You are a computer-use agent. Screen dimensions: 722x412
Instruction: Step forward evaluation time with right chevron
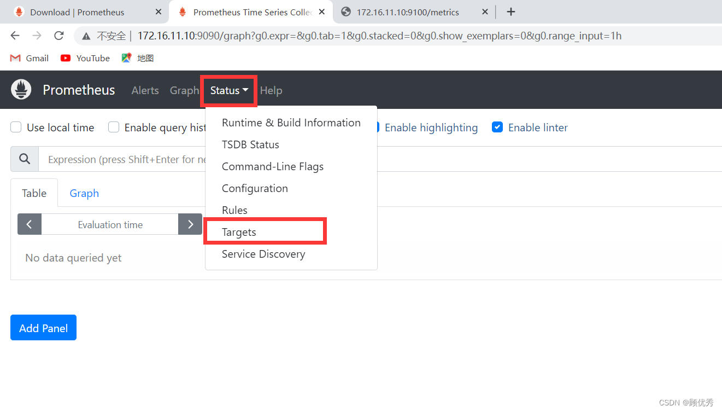point(190,224)
